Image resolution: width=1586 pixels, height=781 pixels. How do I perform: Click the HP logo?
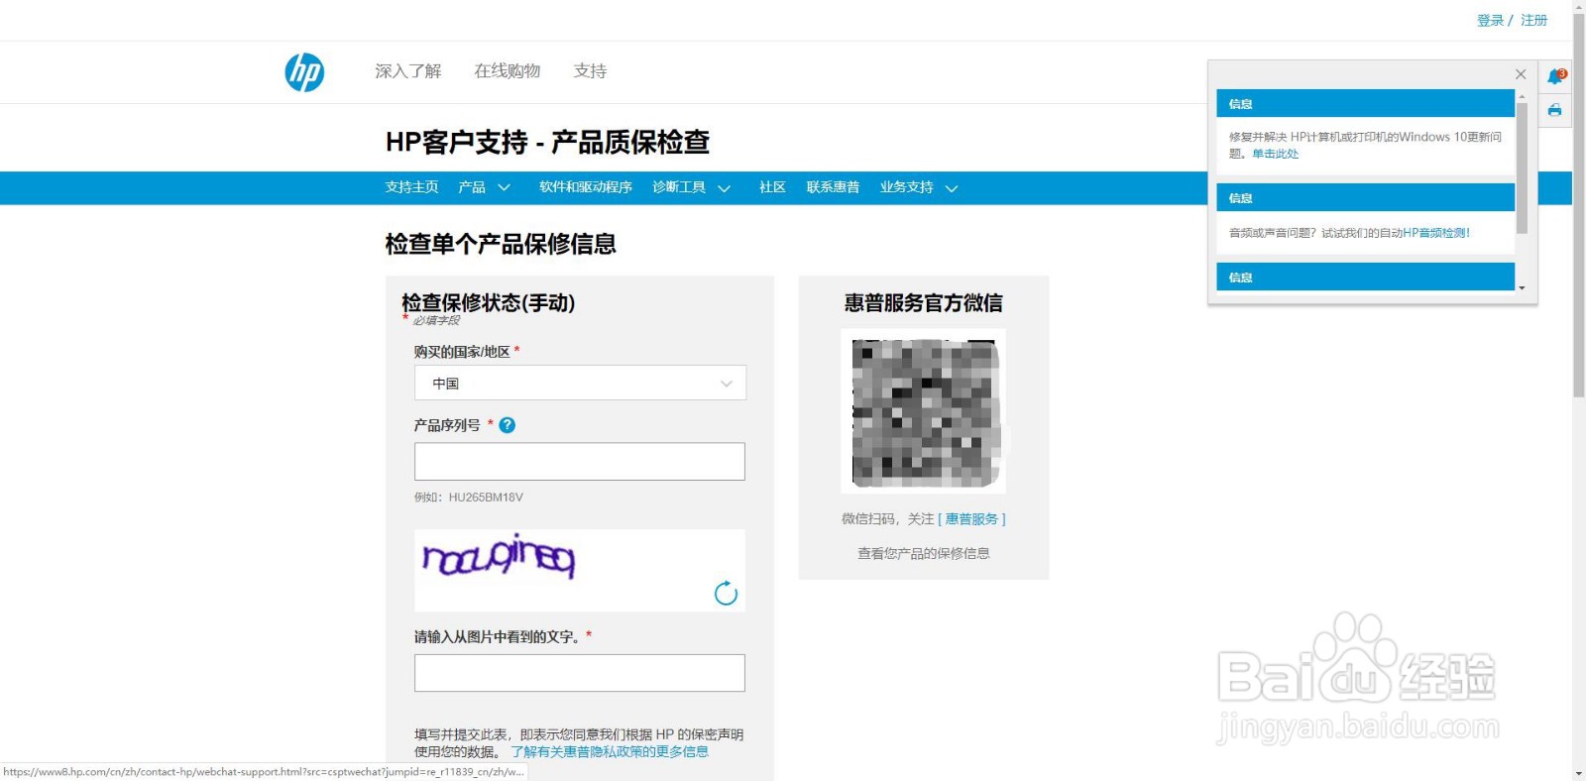pos(304,72)
